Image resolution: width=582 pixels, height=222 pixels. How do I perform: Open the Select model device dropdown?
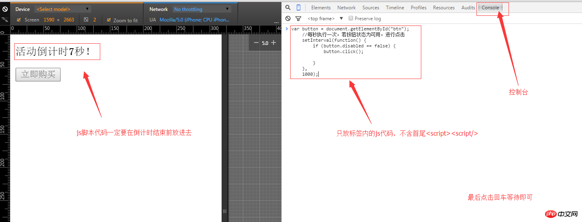pyautogui.click(x=63, y=9)
